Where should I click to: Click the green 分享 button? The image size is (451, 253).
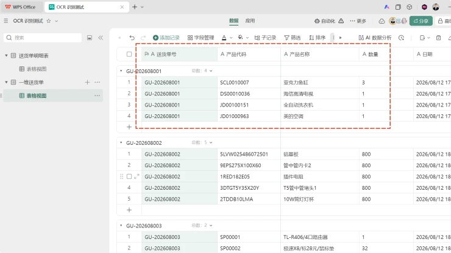[x=421, y=21]
